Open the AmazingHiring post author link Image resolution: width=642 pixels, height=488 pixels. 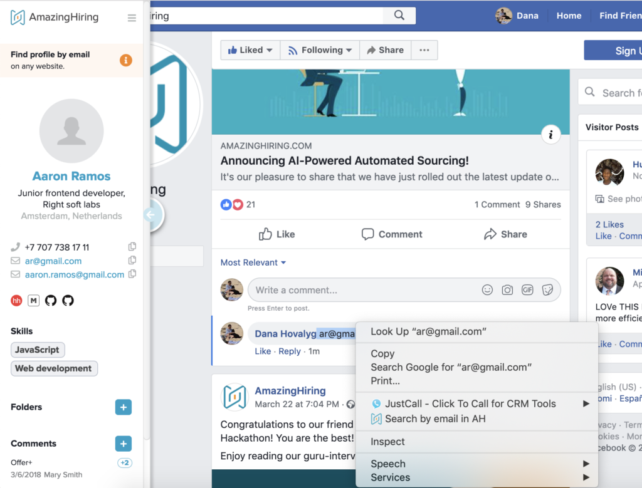[290, 391]
